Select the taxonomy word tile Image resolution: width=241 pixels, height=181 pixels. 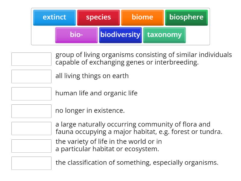coord(164,35)
